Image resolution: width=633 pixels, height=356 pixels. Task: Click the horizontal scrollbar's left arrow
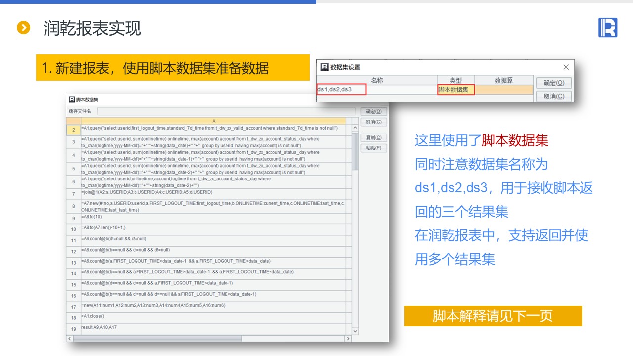(x=69, y=339)
